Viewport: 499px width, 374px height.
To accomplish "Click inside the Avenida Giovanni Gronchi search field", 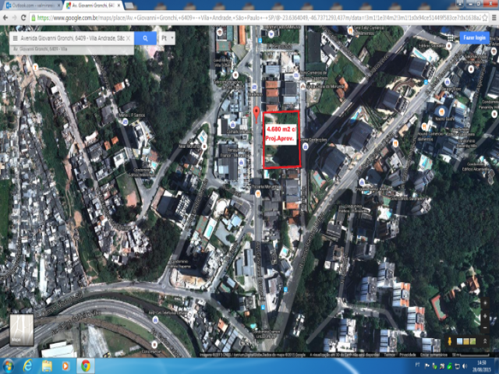I will click(73, 38).
